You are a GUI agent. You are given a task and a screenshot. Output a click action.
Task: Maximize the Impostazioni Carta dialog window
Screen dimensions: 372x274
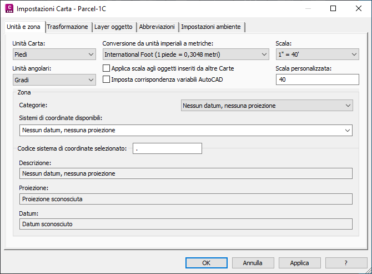333,8
